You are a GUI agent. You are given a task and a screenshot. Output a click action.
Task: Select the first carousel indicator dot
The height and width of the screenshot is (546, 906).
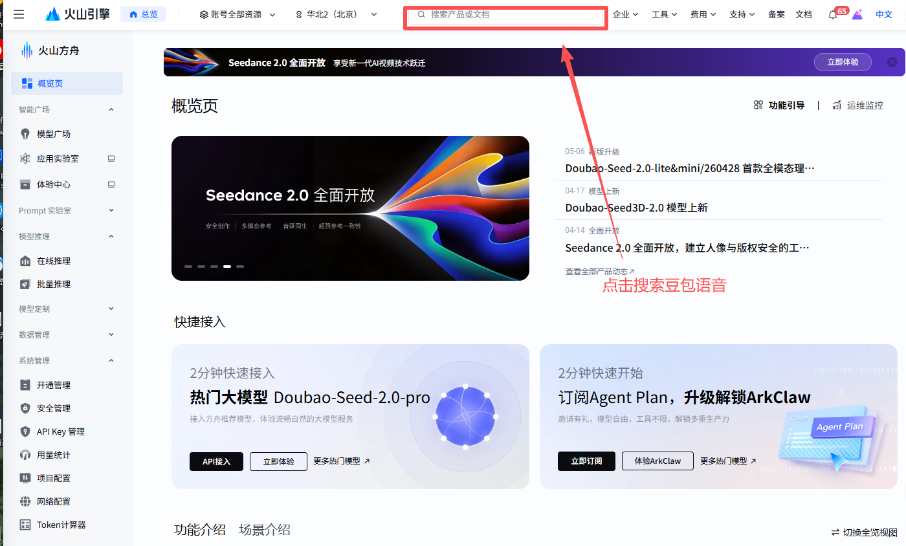(188, 267)
